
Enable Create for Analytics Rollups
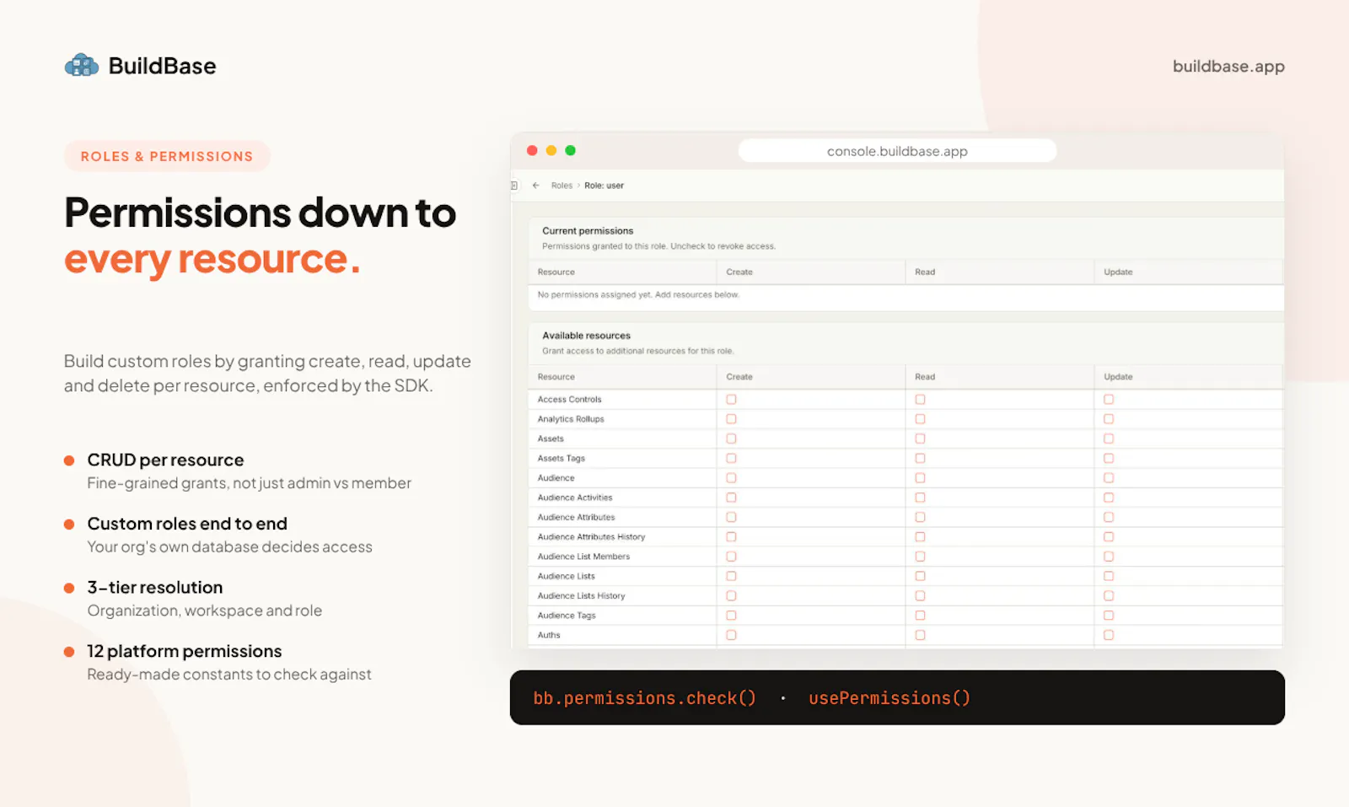(x=731, y=419)
